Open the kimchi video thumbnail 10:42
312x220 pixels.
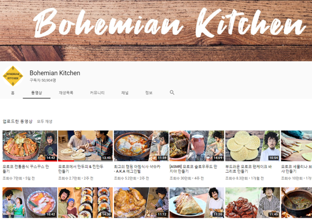pos(30,202)
